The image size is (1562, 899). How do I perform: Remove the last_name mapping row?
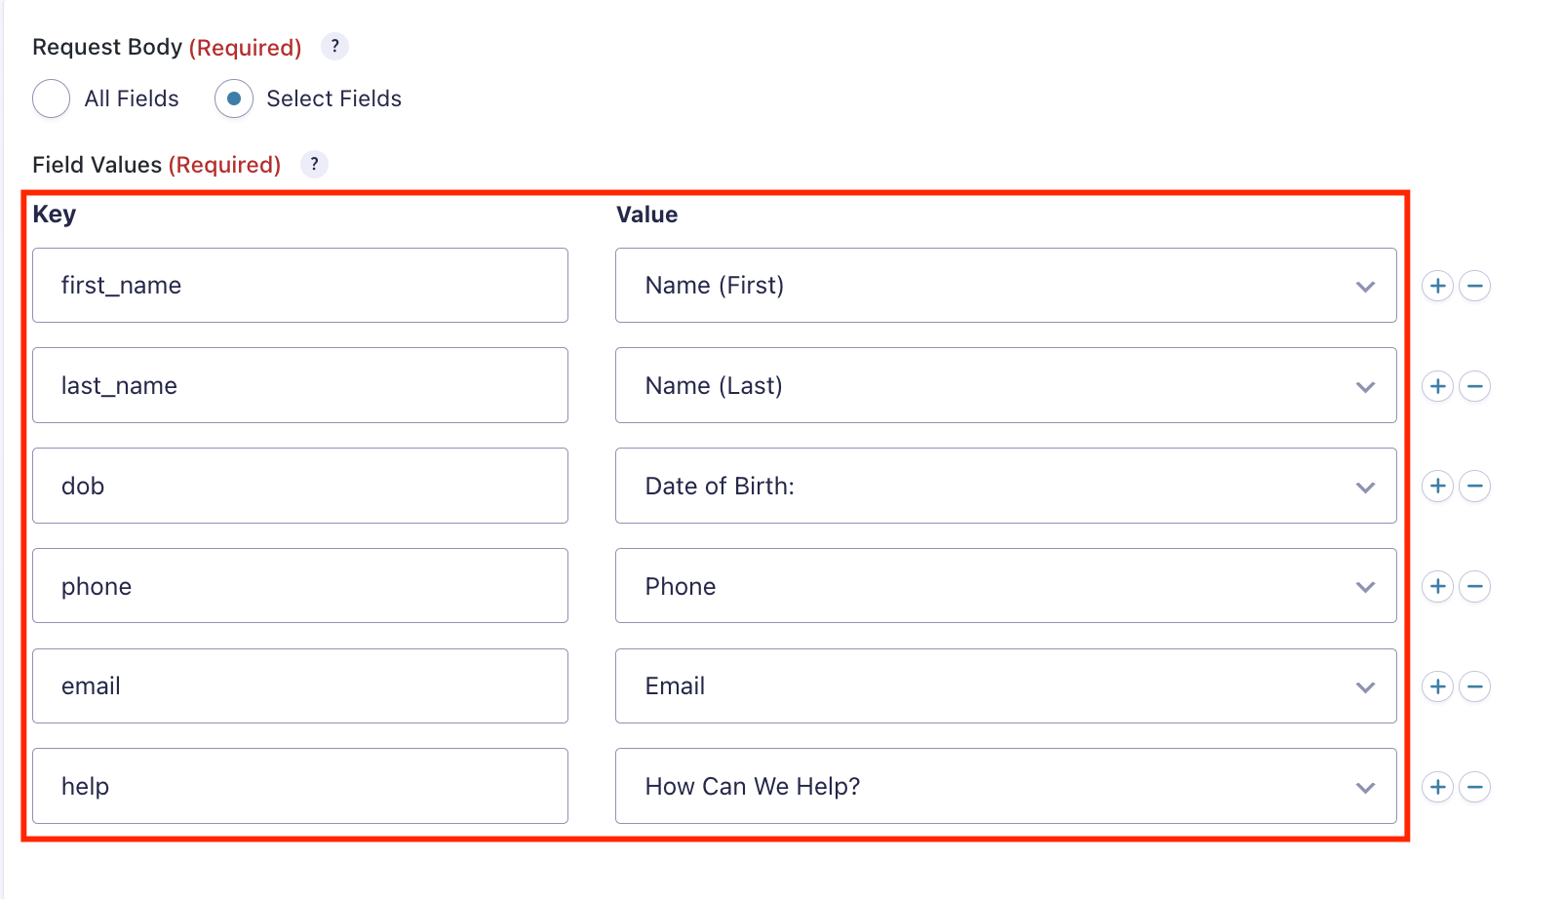tap(1475, 385)
